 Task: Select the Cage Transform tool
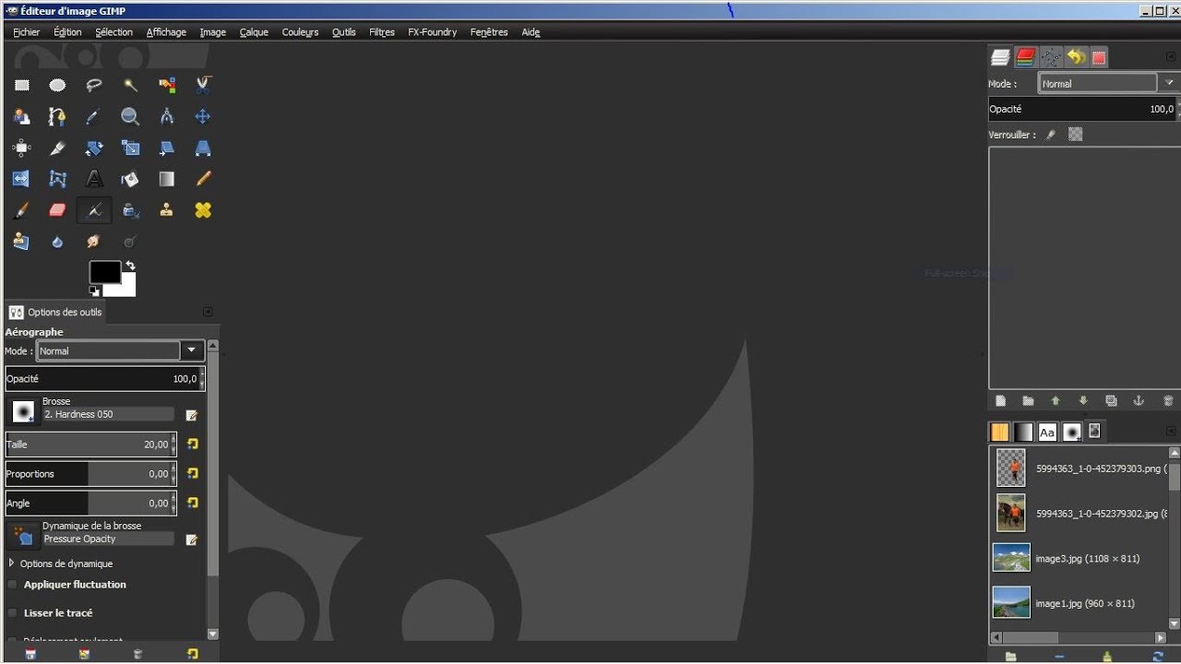click(57, 179)
